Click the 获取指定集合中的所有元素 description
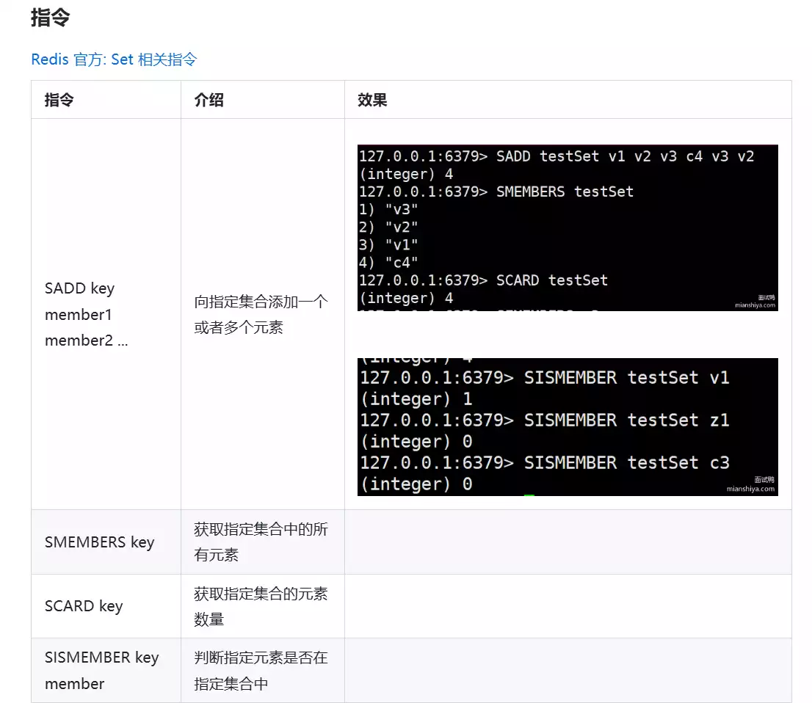This screenshot has width=812, height=703. (x=261, y=542)
